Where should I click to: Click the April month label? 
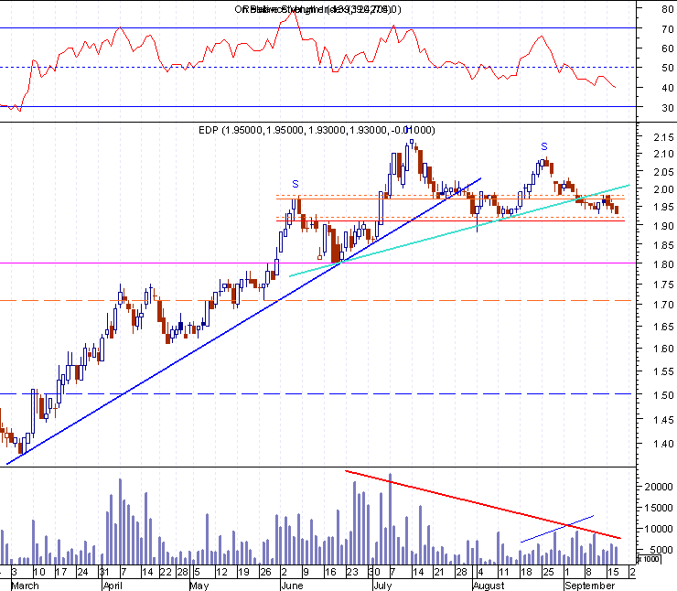(113, 586)
